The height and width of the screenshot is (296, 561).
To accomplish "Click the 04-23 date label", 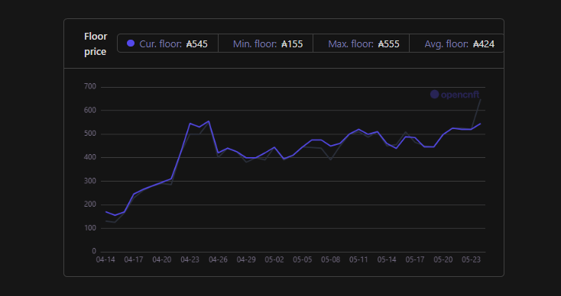I will tap(190, 259).
